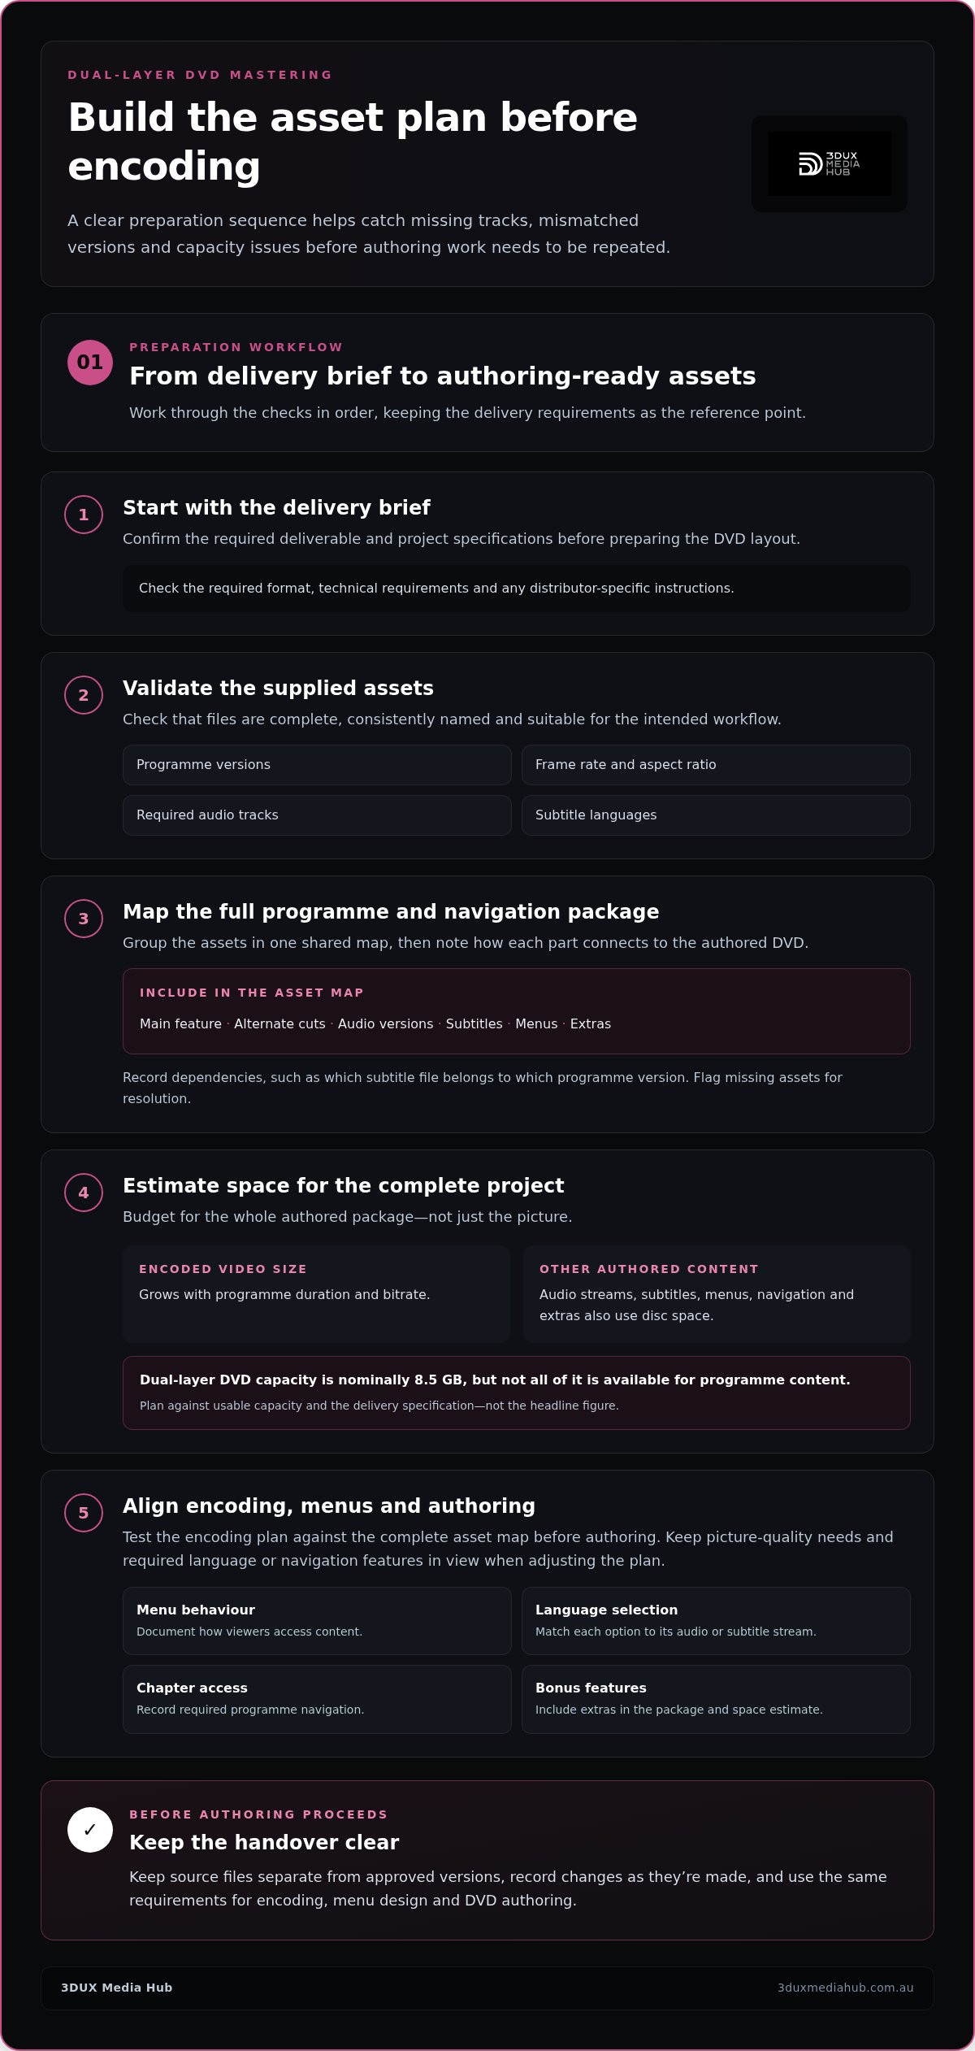The image size is (975, 2051).
Task: Select the Programme versions chip
Action: [x=317, y=765]
